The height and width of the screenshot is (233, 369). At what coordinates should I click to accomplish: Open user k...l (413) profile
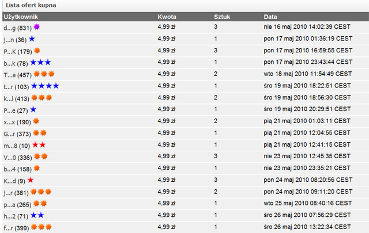(16, 98)
